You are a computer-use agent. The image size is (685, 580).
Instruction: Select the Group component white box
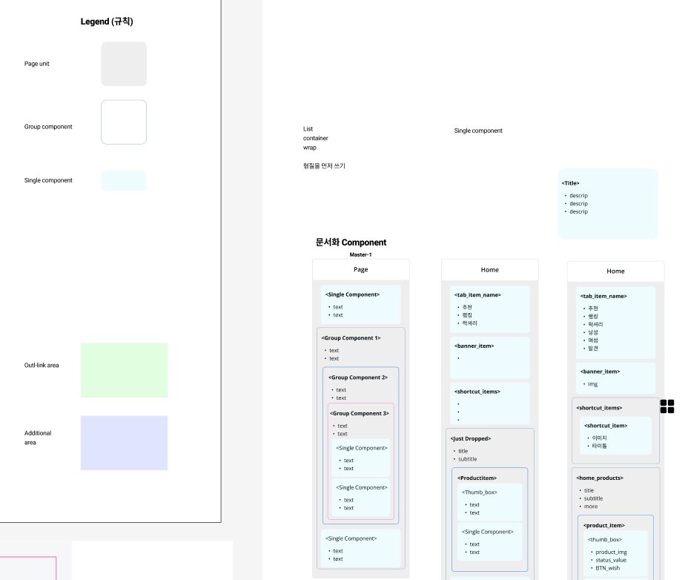124,122
